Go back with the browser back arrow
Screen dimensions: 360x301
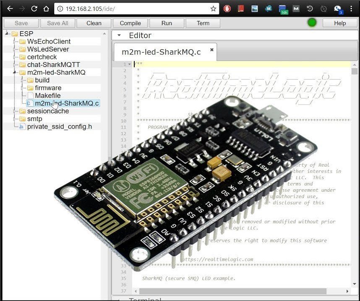click(10, 9)
